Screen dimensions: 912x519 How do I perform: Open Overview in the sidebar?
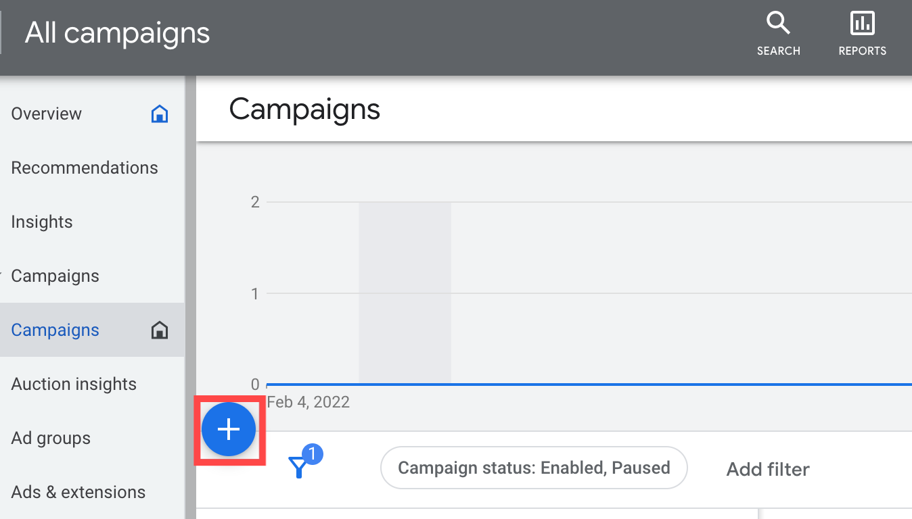(x=47, y=114)
